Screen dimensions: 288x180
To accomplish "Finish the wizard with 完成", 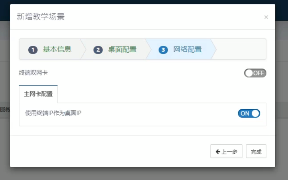I will tap(256, 152).
